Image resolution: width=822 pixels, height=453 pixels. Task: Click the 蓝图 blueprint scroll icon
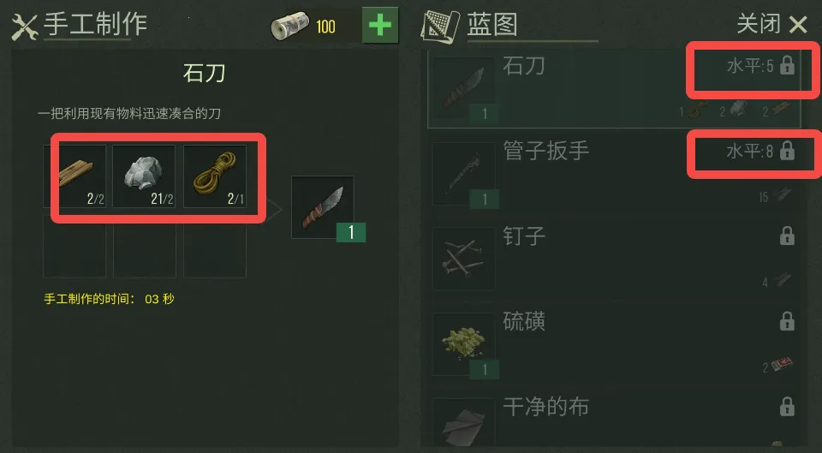440,27
